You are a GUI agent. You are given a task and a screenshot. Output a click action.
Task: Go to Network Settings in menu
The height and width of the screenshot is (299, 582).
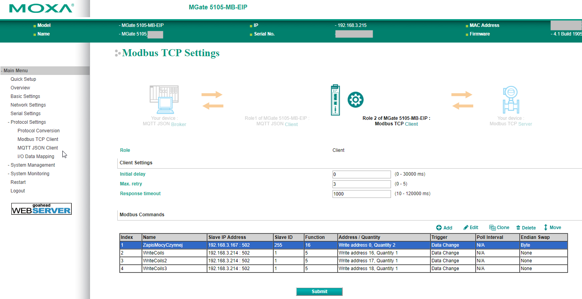pyautogui.click(x=28, y=105)
